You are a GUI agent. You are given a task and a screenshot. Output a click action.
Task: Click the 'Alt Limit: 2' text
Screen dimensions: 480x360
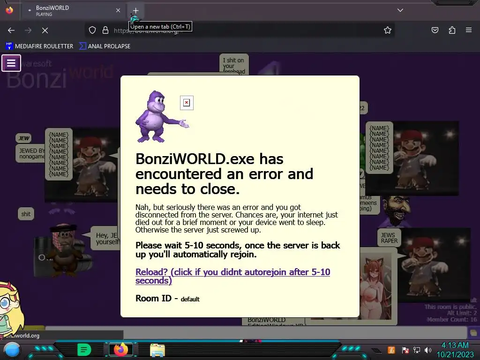[462, 313]
